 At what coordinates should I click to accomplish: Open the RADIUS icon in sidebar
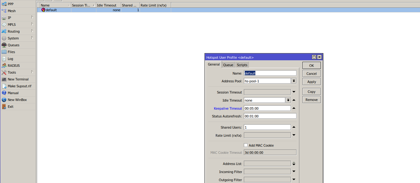pos(4,66)
